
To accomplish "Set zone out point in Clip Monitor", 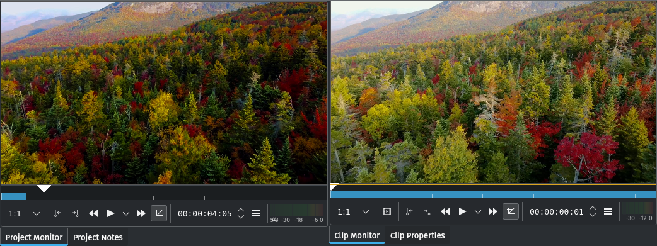I will (427, 211).
